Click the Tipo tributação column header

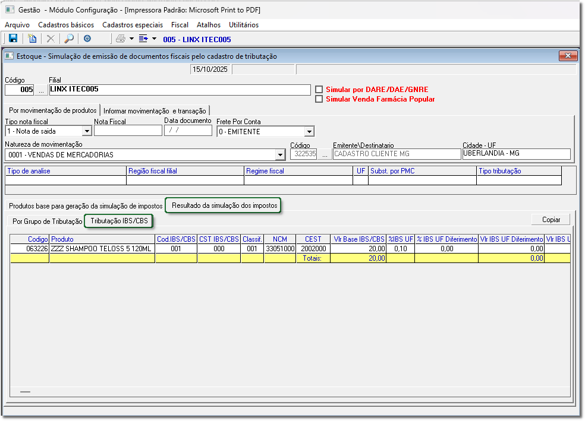[519, 171]
